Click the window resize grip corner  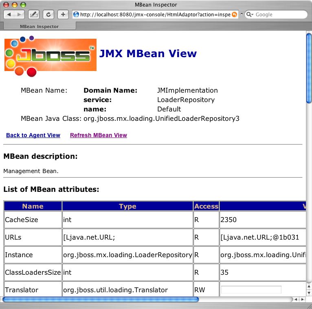309,306
